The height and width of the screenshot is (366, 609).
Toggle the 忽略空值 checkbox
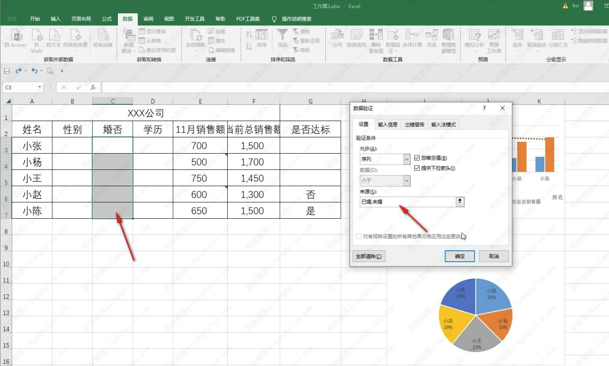coord(417,158)
